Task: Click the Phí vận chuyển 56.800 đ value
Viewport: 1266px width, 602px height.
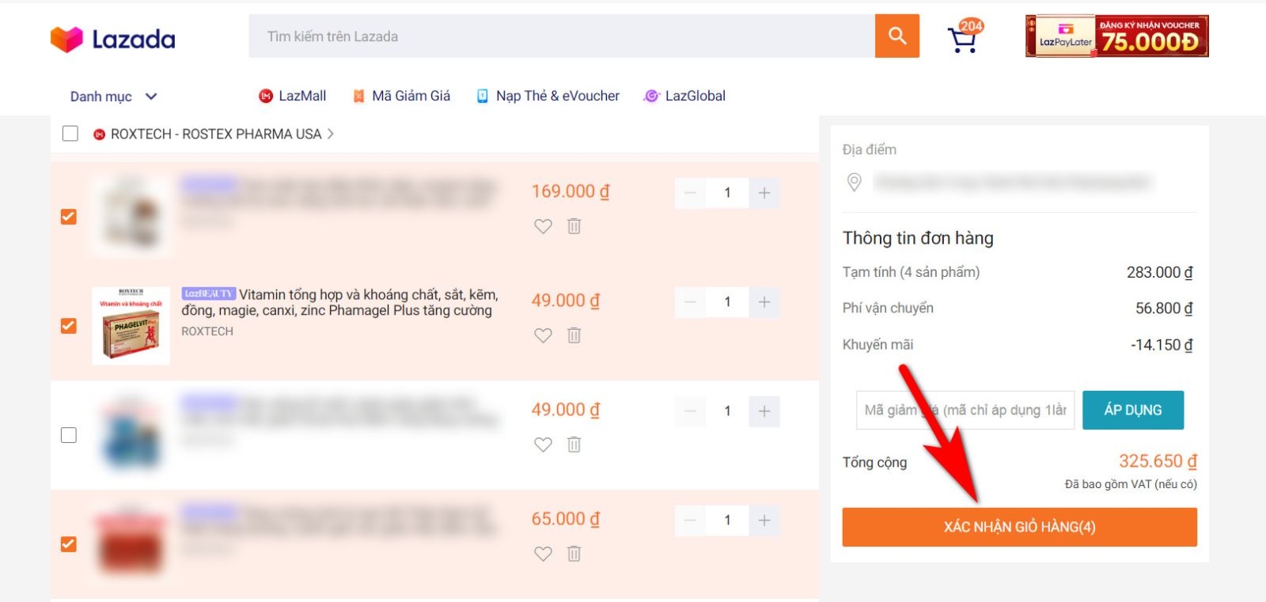Action: point(1164,309)
